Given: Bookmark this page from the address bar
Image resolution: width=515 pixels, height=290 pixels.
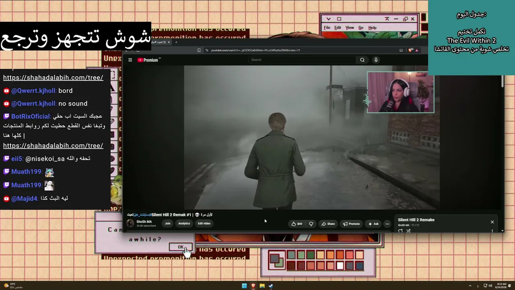Looking at the screenshot, I should pos(199,50).
